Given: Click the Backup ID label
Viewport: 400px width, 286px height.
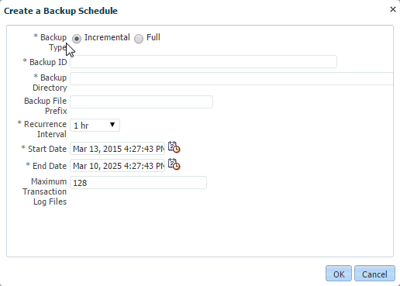Looking at the screenshot, I should (45, 62).
